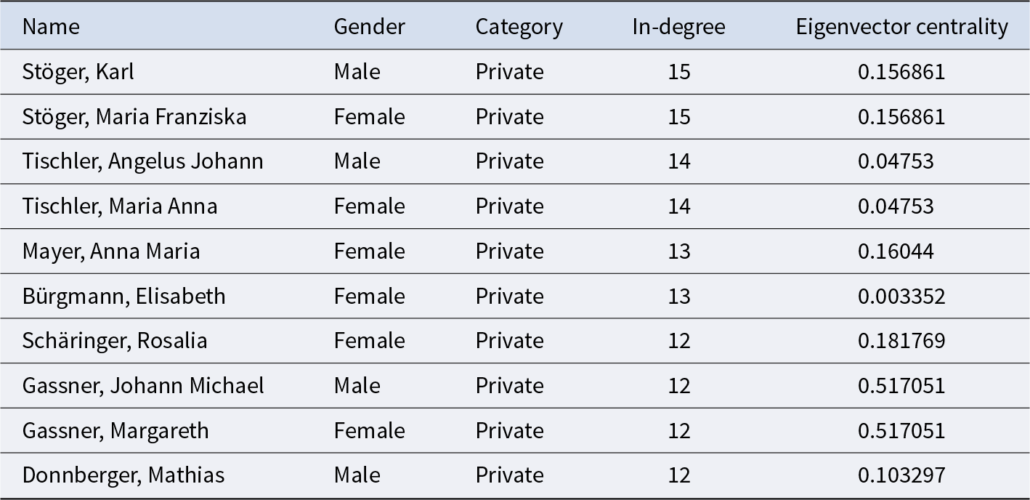
Task: Click the Gender column header
Action: pos(369,27)
